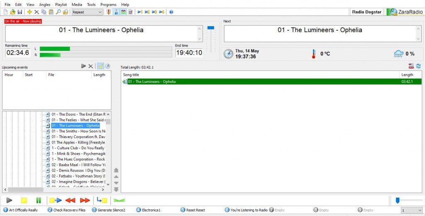Click the vertical volume slider handle
425x216 pixels.
click(210, 28)
